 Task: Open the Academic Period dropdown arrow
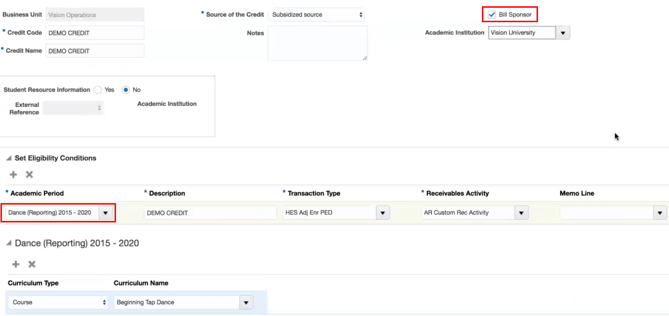click(x=106, y=213)
